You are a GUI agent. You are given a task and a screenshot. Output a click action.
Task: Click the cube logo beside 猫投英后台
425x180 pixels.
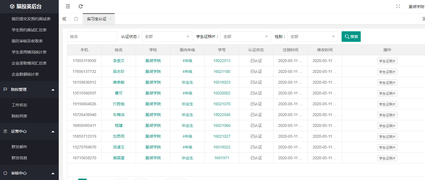tap(12, 6)
